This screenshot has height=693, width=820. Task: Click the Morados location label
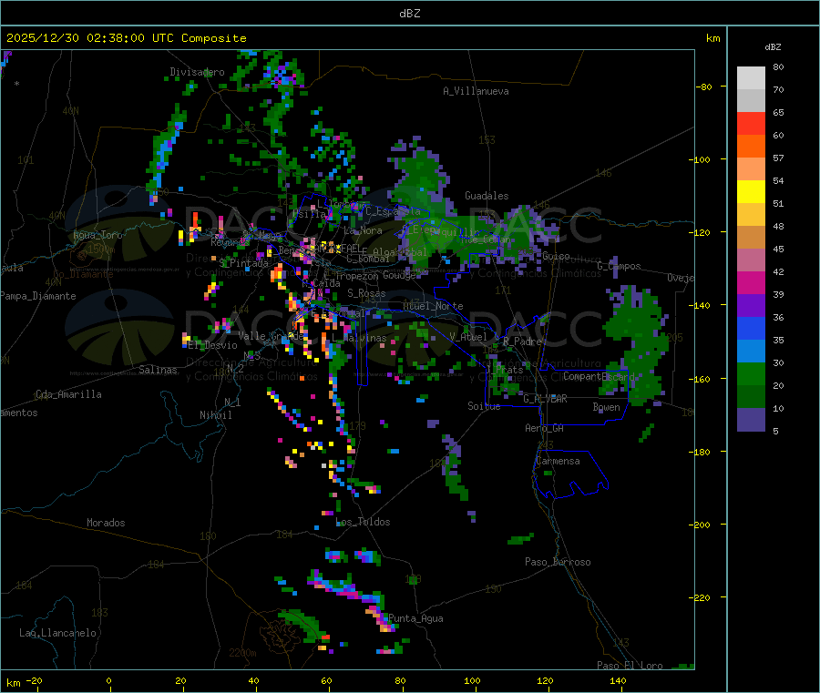pyautogui.click(x=106, y=523)
